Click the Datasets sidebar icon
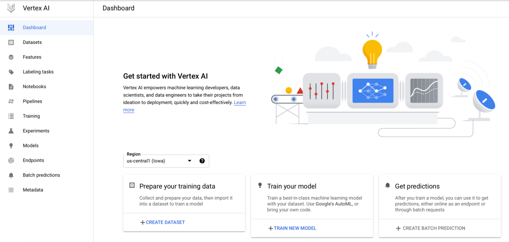The width and height of the screenshot is (509, 242). [x=11, y=42]
